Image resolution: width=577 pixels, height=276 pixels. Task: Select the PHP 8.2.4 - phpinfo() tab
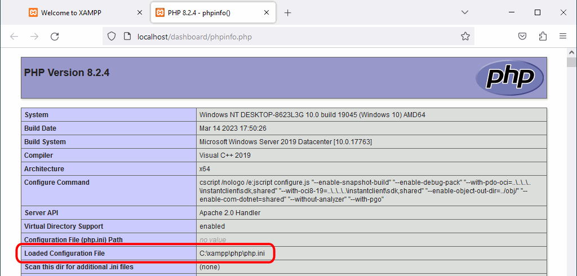[x=213, y=12]
